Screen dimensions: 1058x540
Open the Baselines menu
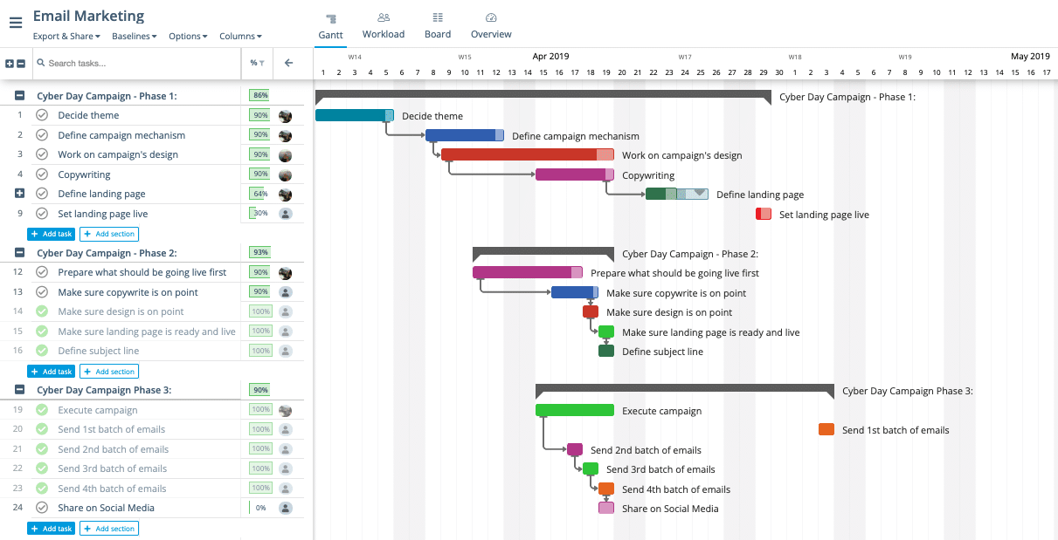coord(134,36)
